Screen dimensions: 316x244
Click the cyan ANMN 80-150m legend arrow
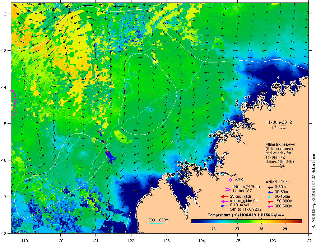tap(270, 197)
